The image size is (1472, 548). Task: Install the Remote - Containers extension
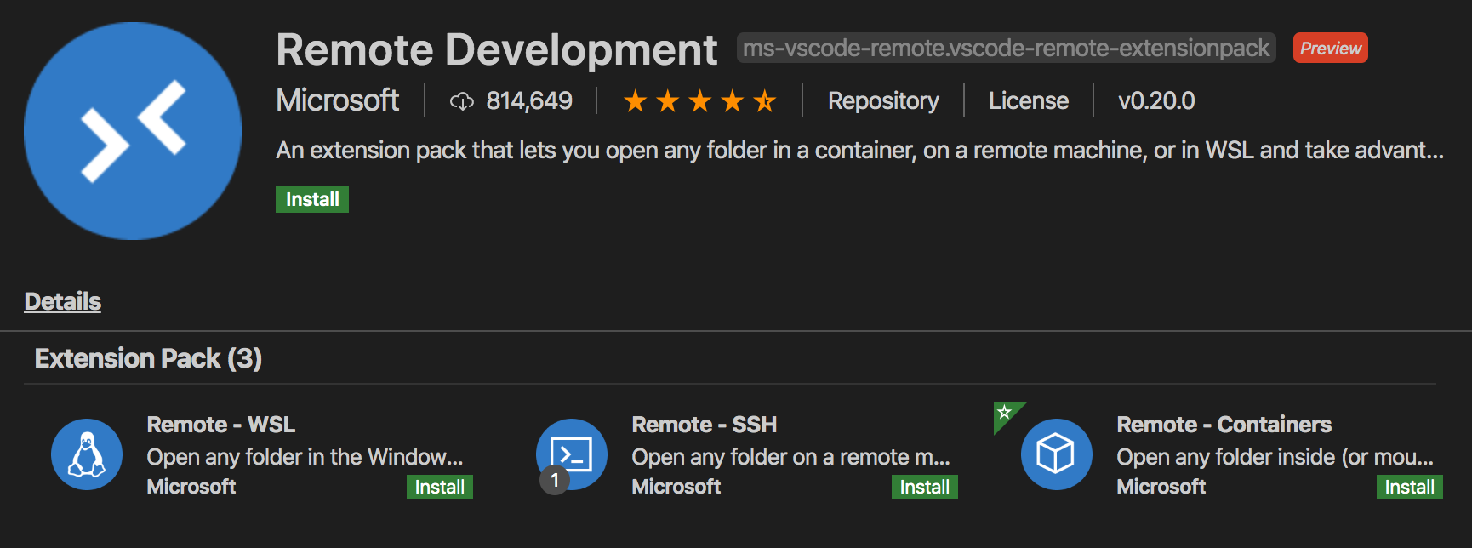[x=1409, y=487]
